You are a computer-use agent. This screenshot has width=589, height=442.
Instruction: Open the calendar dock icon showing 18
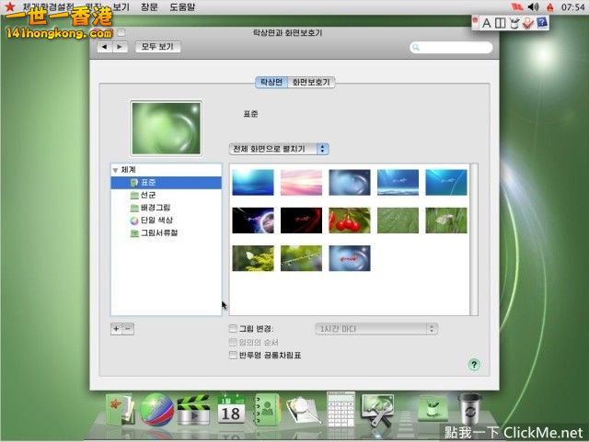coord(231,409)
